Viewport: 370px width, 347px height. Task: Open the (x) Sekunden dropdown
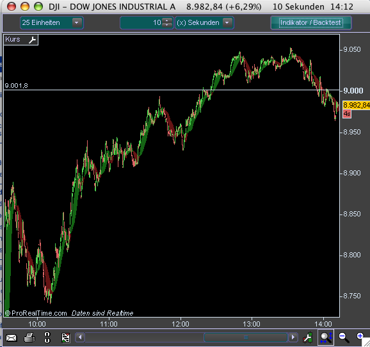(204, 23)
